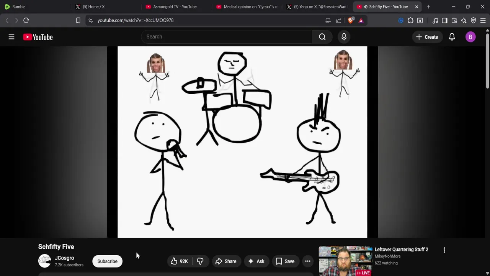Open the Brave main menu button
This screenshot has height=276, width=490.
pos(483,20)
